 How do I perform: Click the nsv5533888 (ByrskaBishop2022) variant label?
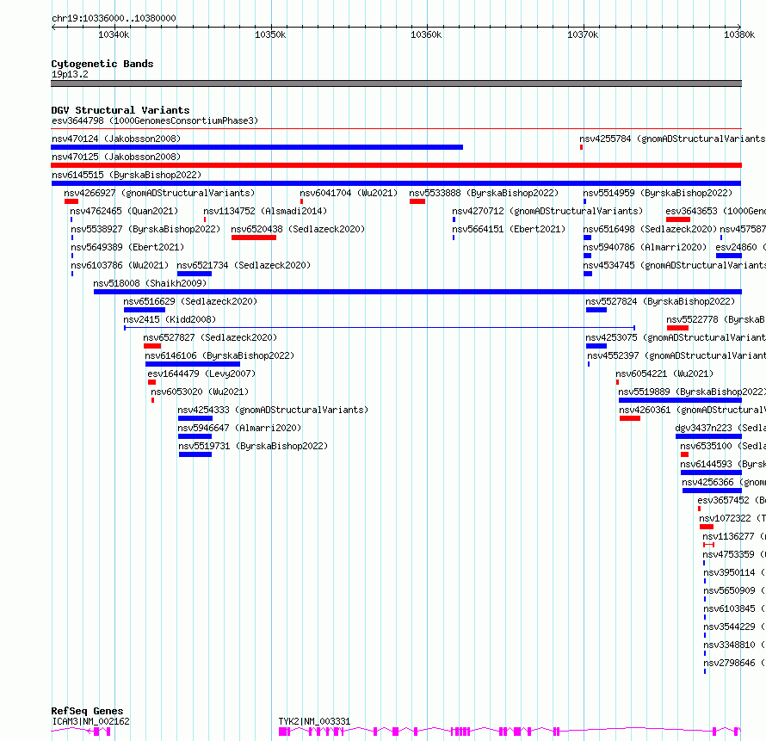(x=484, y=193)
